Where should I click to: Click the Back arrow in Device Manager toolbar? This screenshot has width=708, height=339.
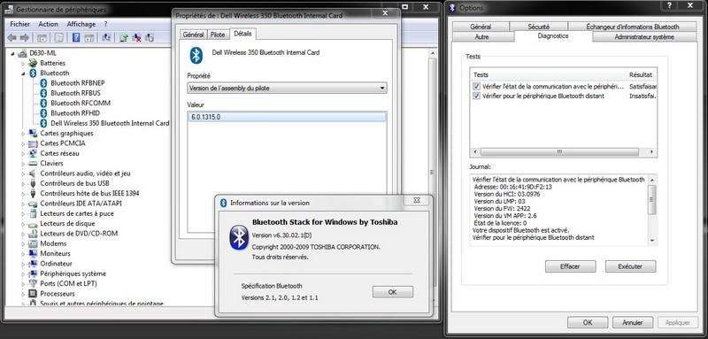(x=12, y=37)
